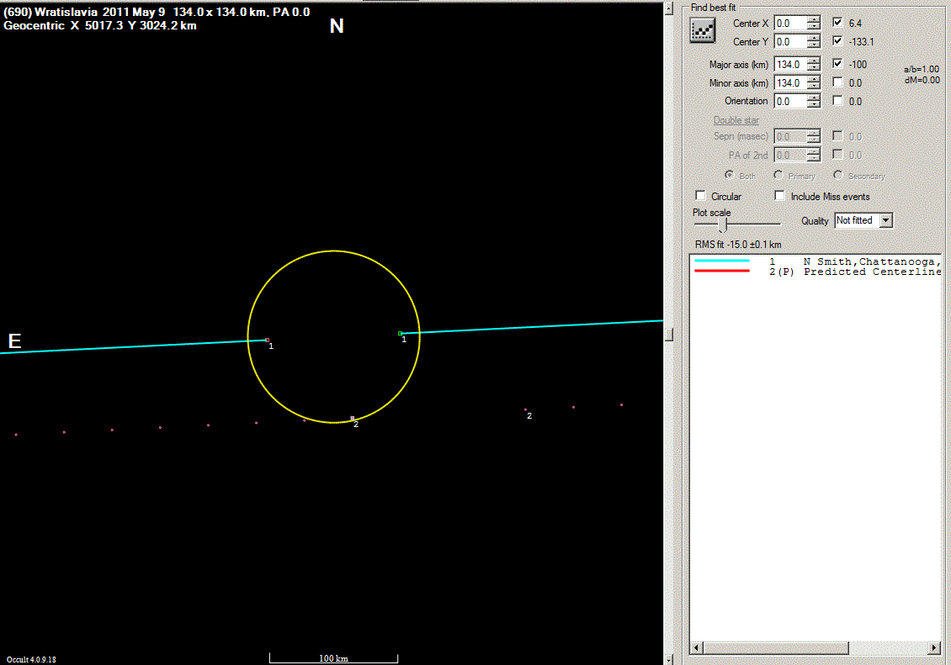951x665 pixels.
Task: Uncheck the Major axis fit checkbox
Action: [x=837, y=64]
